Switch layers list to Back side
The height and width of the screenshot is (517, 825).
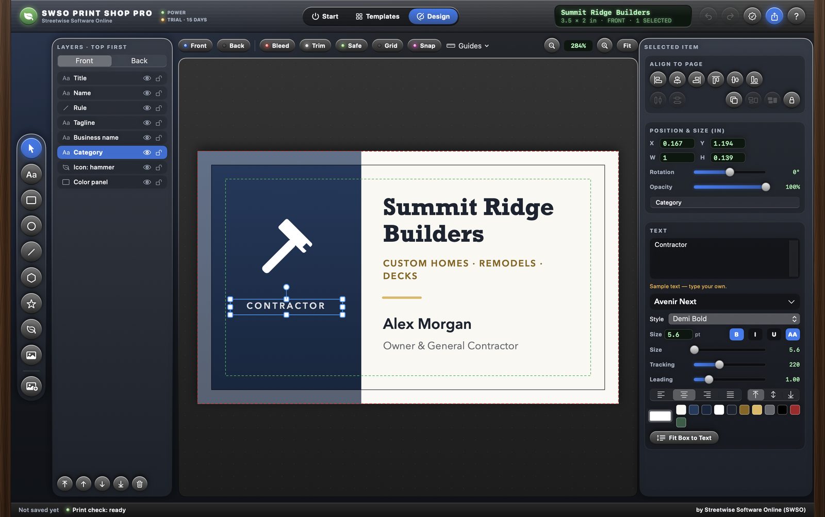click(x=139, y=61)
